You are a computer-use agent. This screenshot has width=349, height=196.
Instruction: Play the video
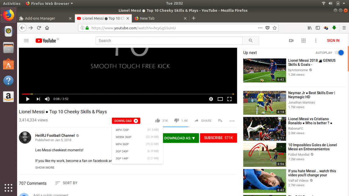coord(28,99)
